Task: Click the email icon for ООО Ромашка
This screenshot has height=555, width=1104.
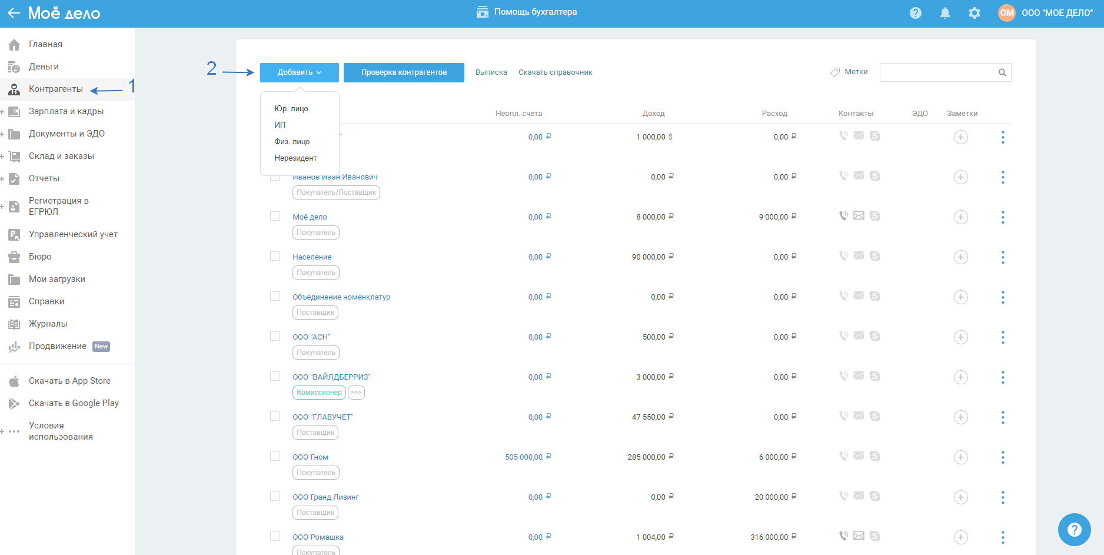Action: click(x=859, y=536)
